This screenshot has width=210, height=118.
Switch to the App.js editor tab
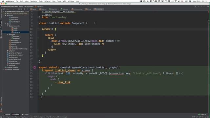tap(34, 9)
